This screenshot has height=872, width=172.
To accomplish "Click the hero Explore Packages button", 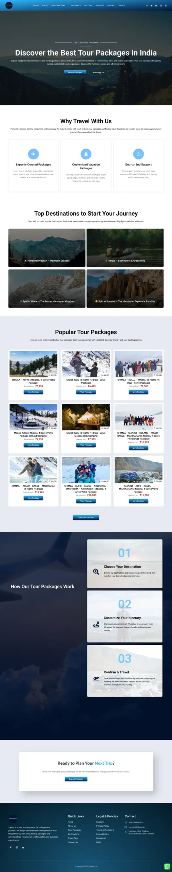I will coord(75,73).
